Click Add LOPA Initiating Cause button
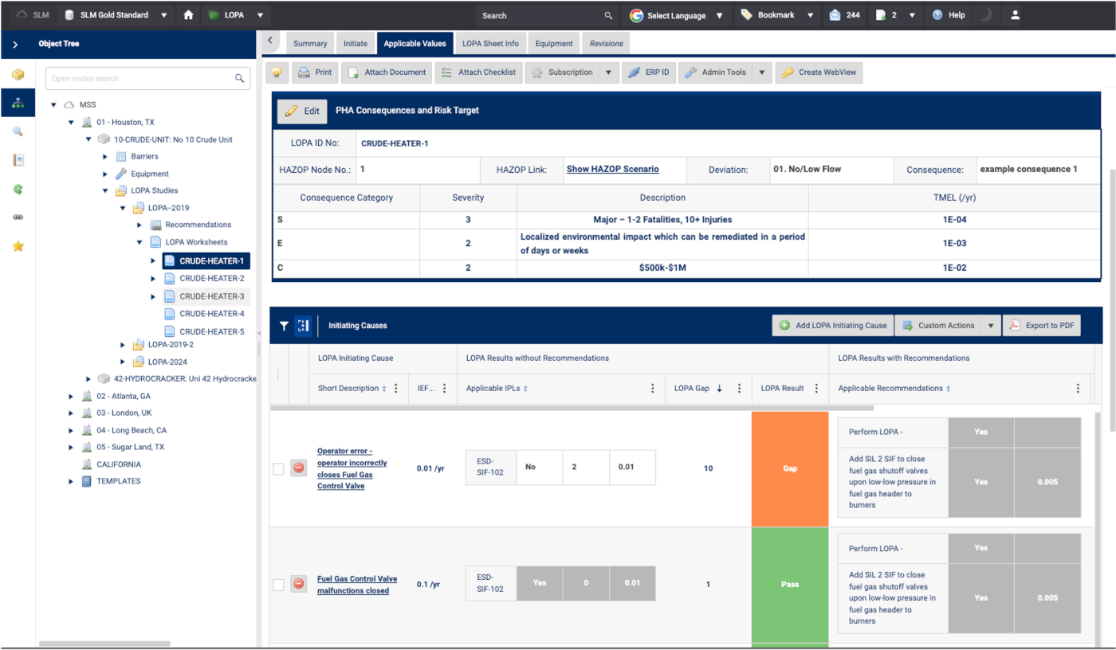This screenshot has height=650, width=1116. (x=833, y=326)
